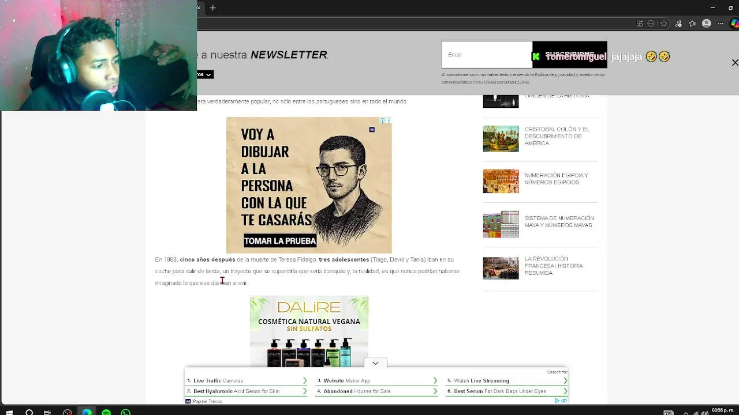Expand the dropdown under the newsletter heading
739x415 pixels.
205,74
